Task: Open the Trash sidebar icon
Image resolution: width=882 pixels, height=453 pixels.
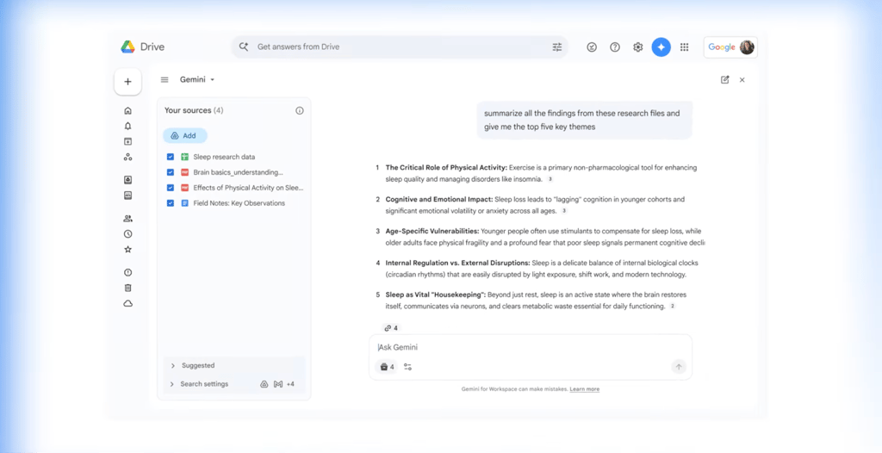Action: (x=127, y=289)
